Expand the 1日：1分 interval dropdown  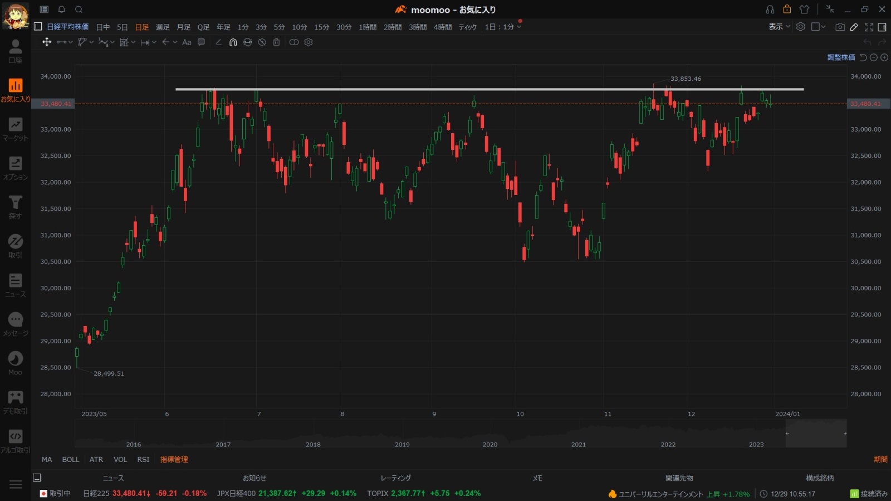(503, 27)
